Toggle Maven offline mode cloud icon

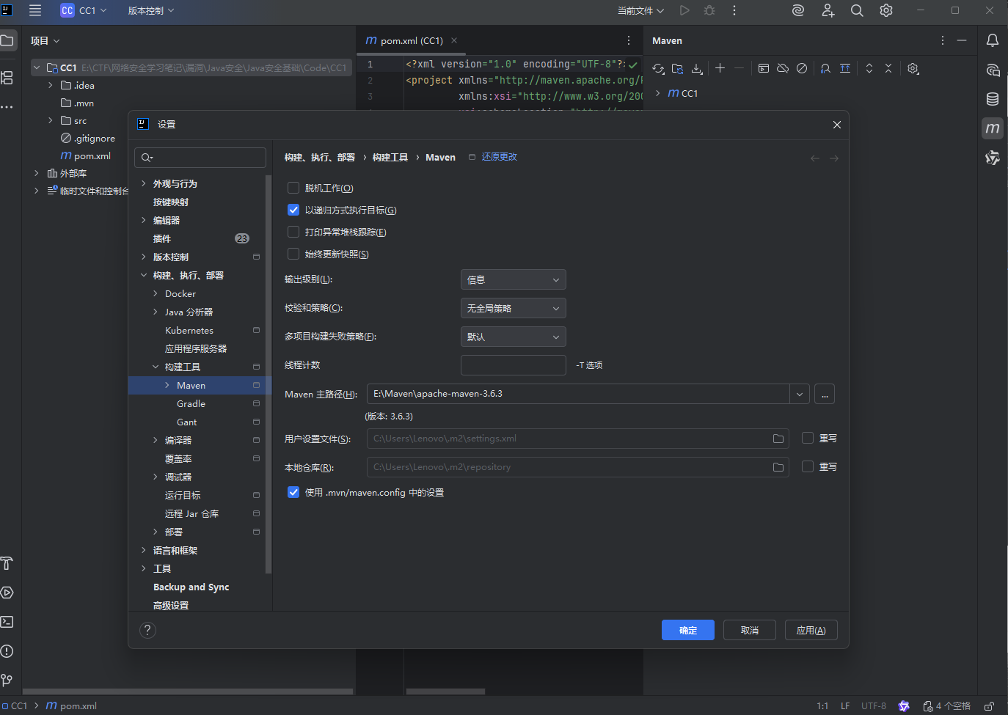tap(783, 68)
